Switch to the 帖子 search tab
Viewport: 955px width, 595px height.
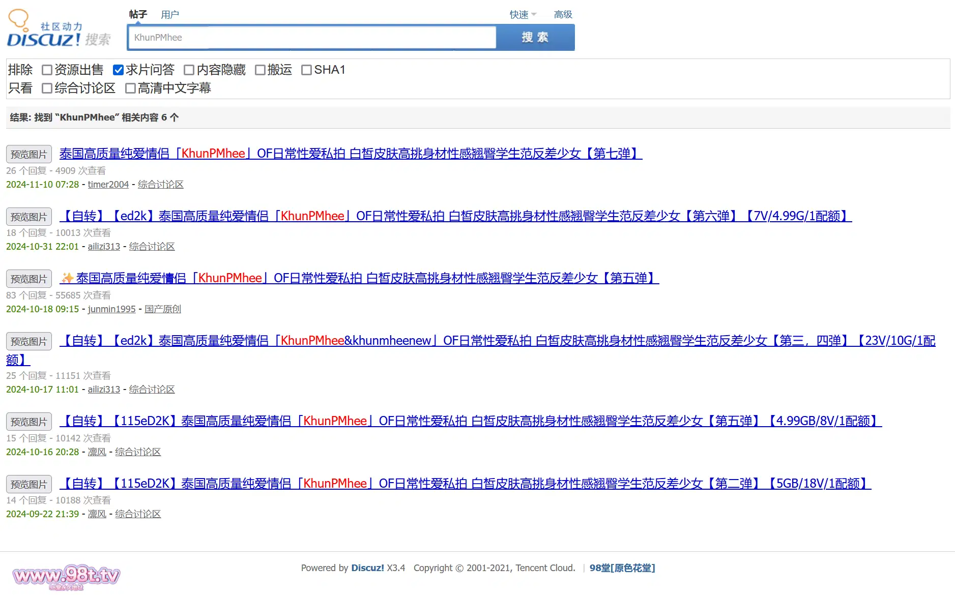(138, 14)
